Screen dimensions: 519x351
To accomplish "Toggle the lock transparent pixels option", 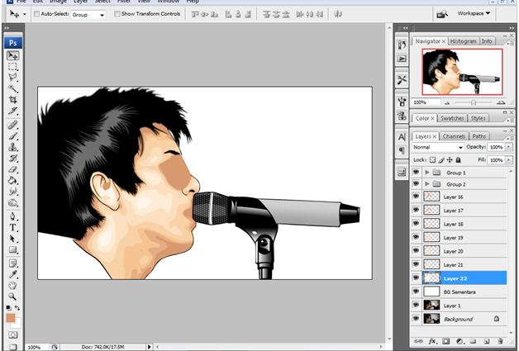I will [432, 160].
